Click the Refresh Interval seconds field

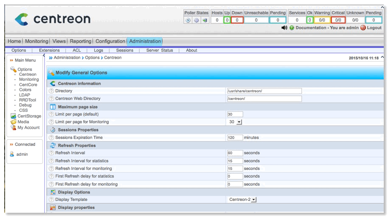(x=235, y=153)
